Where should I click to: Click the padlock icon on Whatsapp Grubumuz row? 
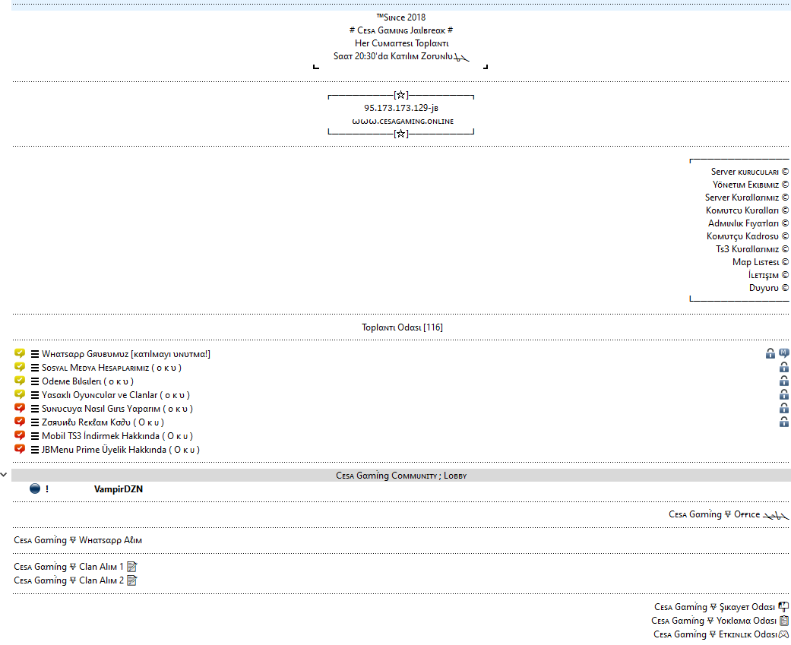tap(770, 353)
